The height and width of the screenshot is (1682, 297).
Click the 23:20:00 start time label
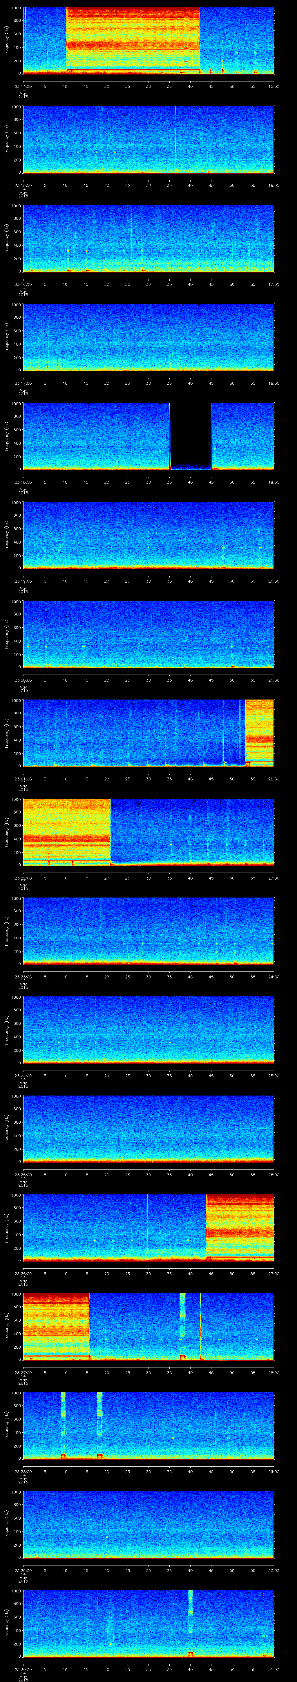[x=23, y=680]
